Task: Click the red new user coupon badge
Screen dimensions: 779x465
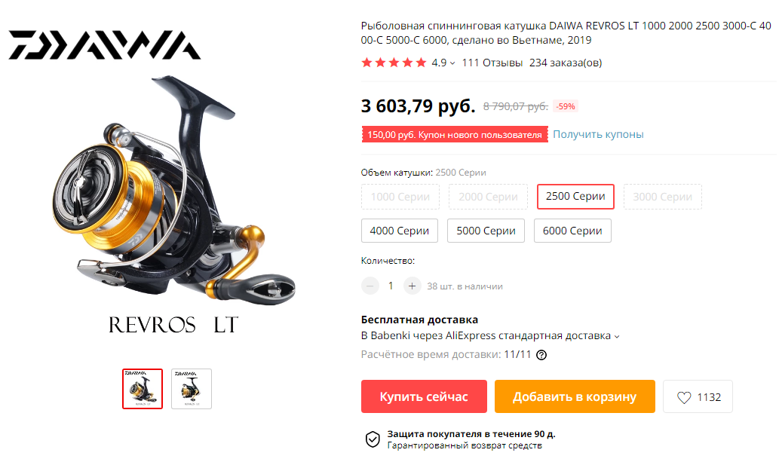Action: point(455,134)
